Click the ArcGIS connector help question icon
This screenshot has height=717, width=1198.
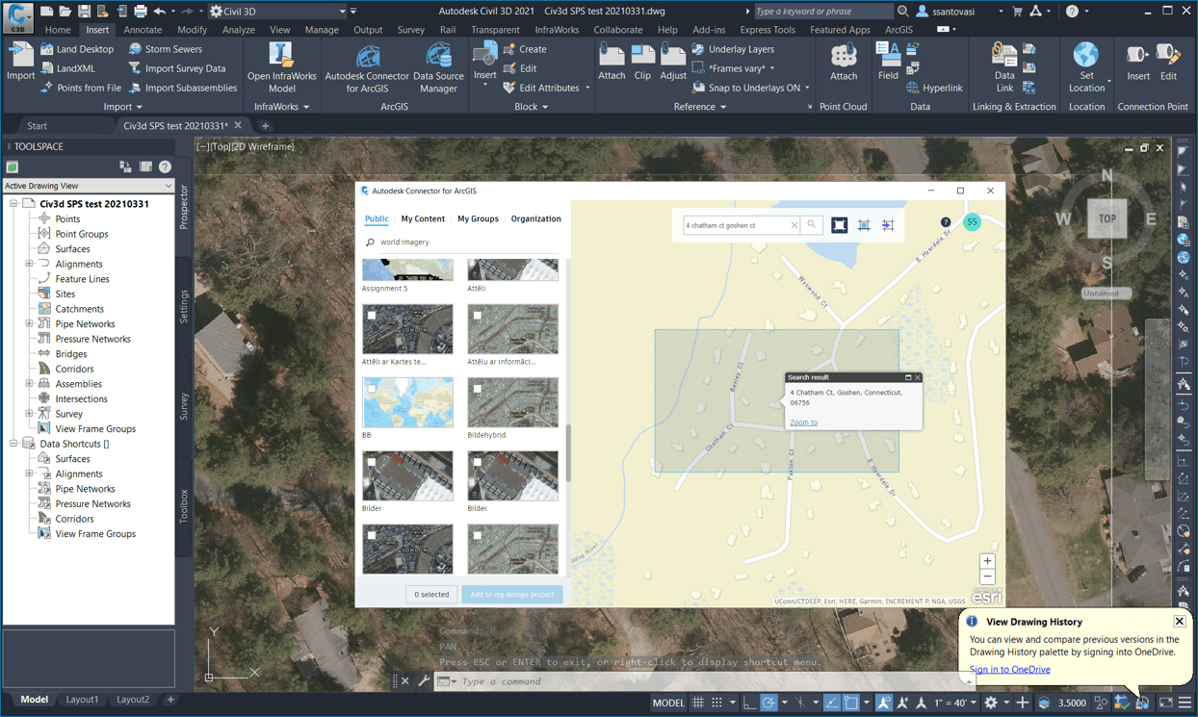coord(946,222)
